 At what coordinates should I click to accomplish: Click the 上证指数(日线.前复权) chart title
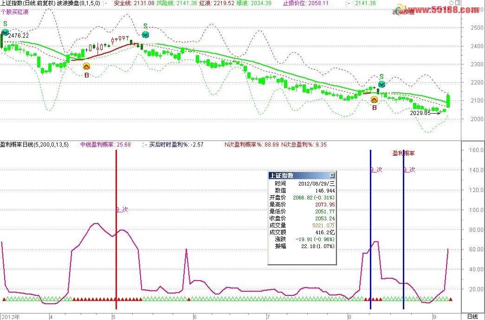click(x=28, y=3)
